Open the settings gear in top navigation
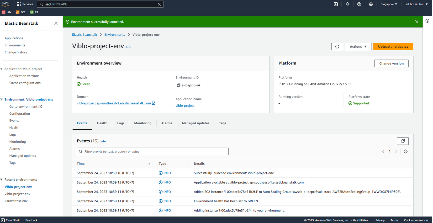This screenshot has height=223, width=433. [371, 4]
